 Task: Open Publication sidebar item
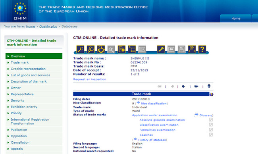[34, 130]
